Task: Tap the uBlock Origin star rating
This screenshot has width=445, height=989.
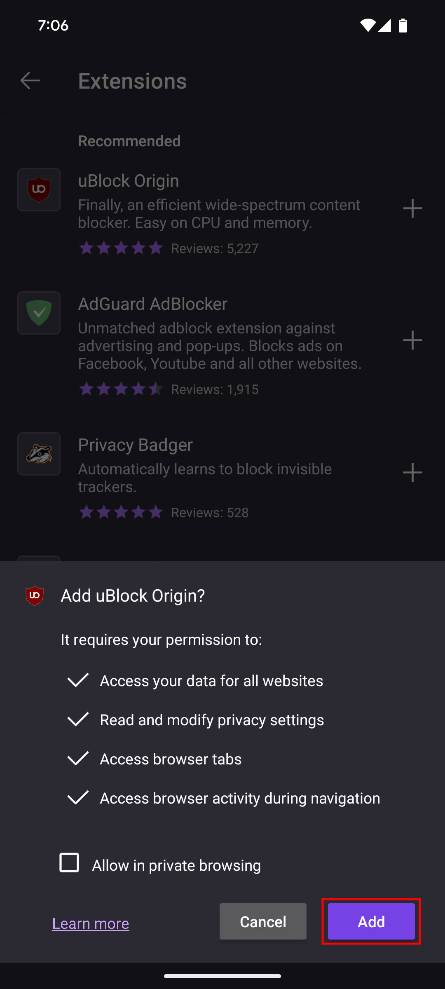Action: 121,248
